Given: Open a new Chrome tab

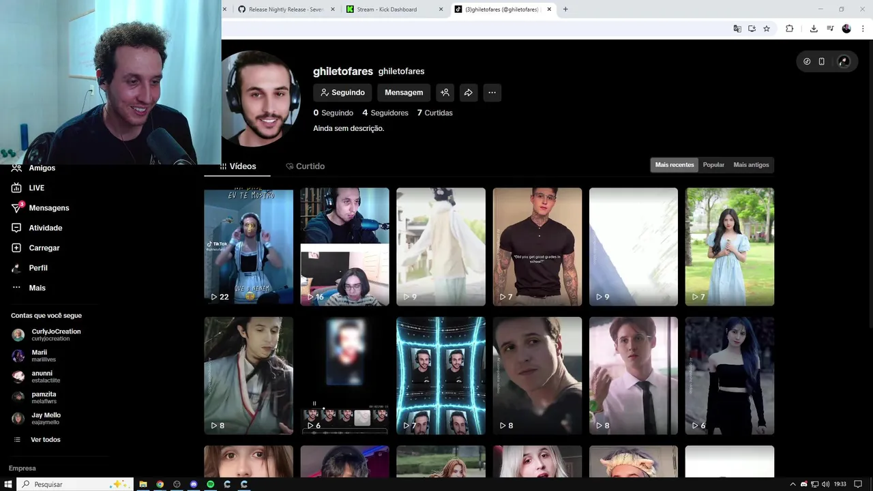Looking at the screenshot, I should (x=565, y=10).
